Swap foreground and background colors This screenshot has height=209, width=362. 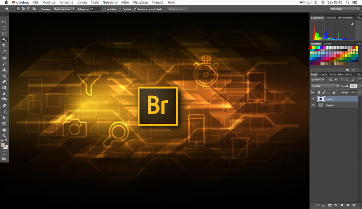tap(6, 140)
